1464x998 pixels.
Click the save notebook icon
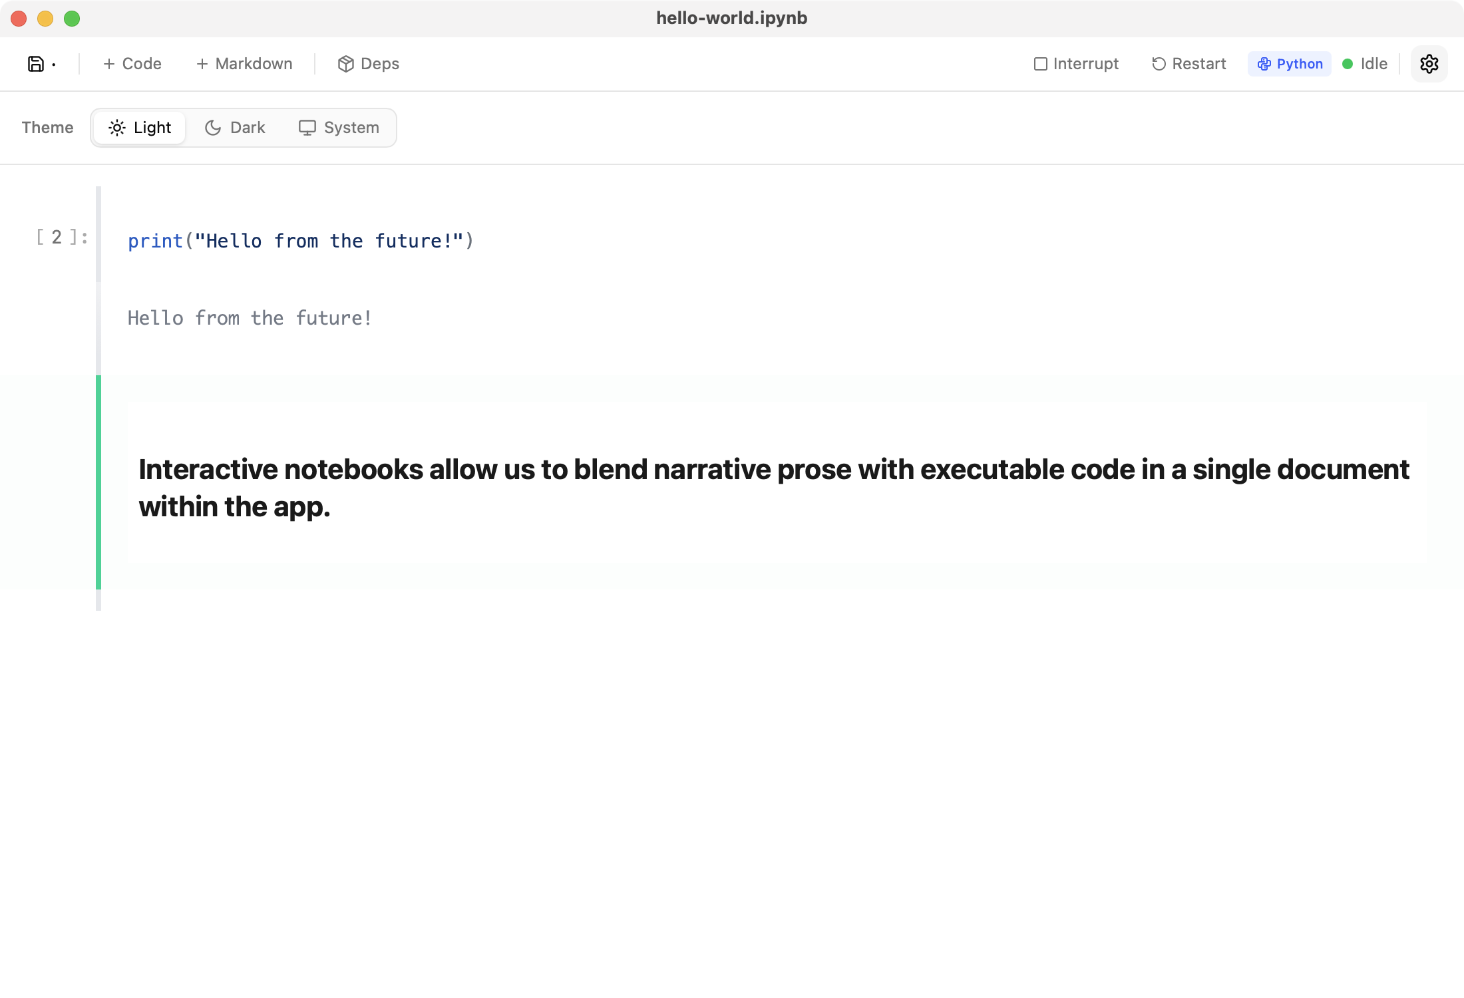36,64
